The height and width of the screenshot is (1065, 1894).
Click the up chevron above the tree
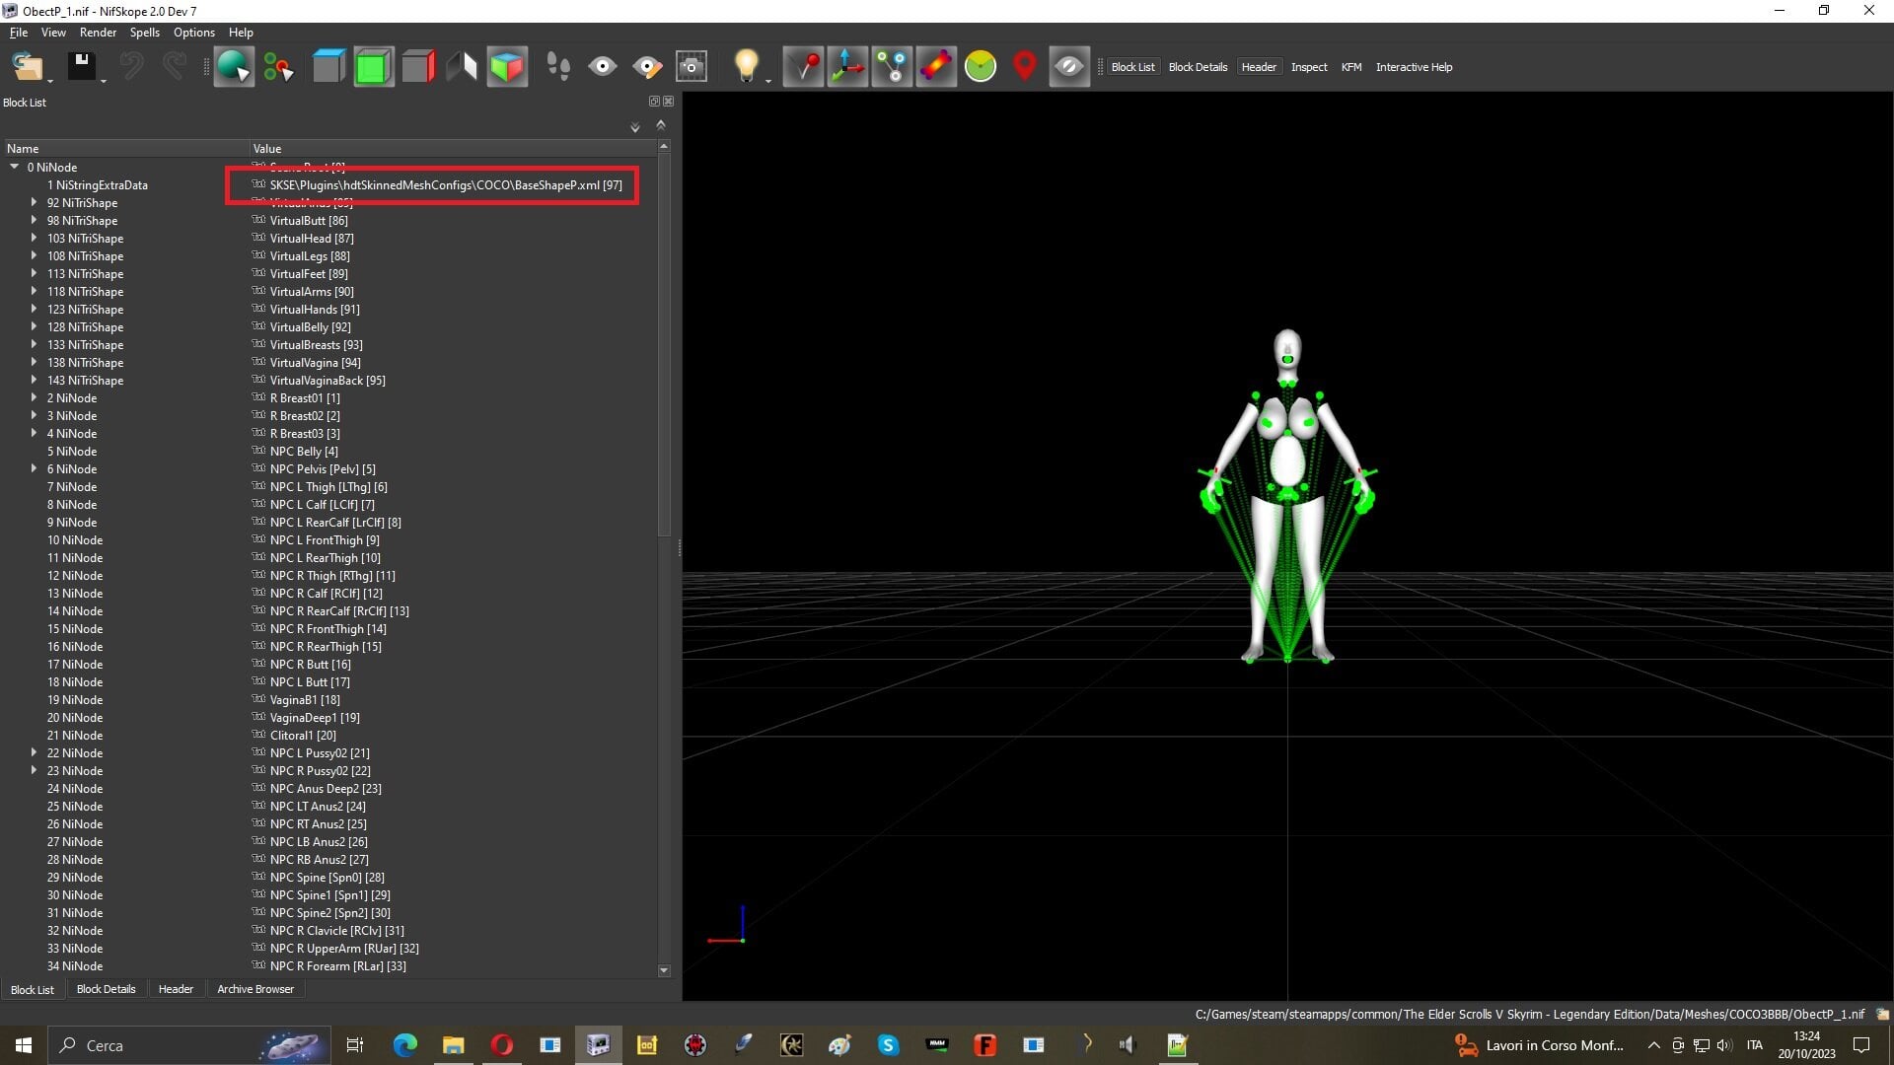click(661, 124)
